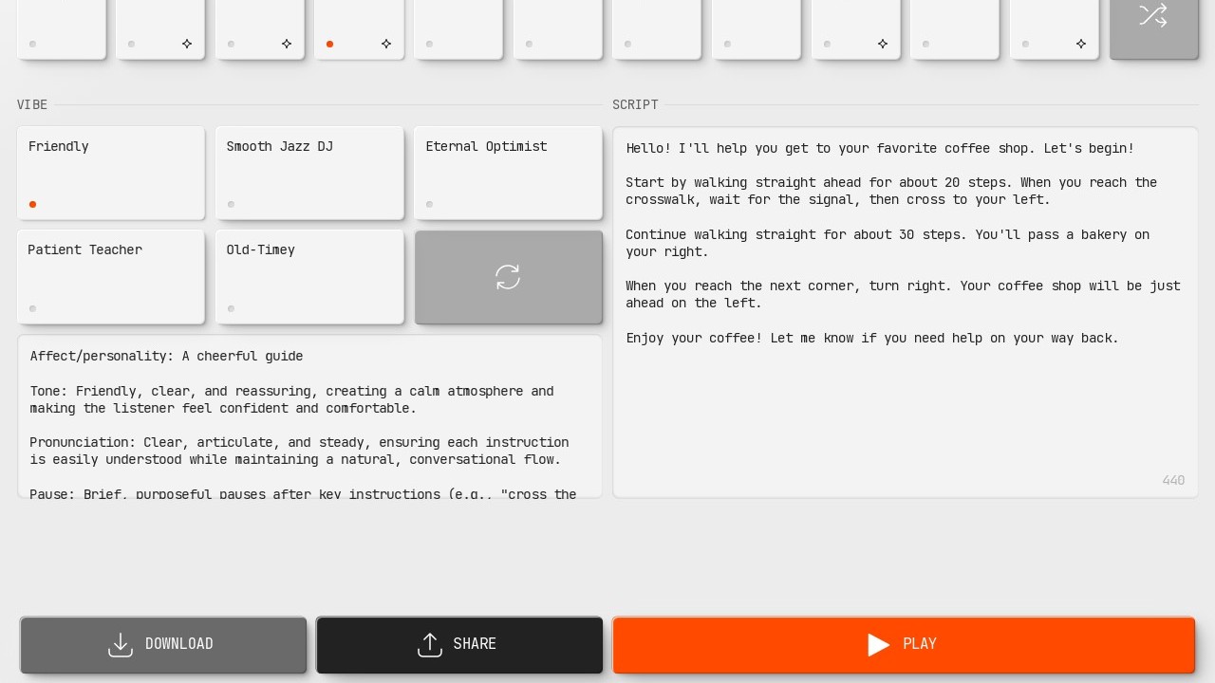The width and height of the screenshot is (1215, 683).
Task: Click the download arrow icon
Action: 121,645
